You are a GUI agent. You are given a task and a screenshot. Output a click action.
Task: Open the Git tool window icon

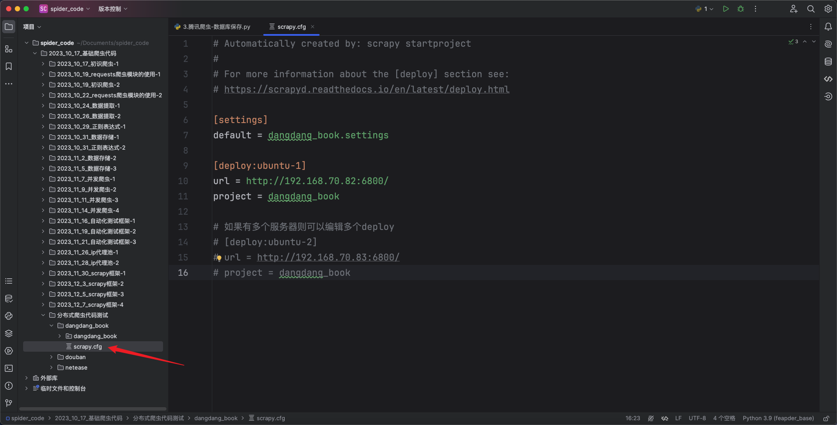pos(9,403)
